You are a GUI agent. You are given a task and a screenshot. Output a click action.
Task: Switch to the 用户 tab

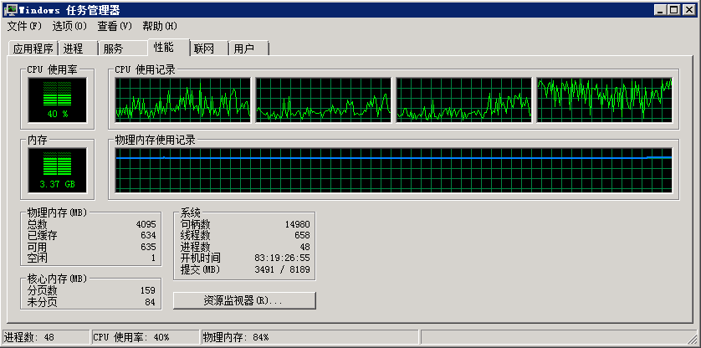point(248,49)
